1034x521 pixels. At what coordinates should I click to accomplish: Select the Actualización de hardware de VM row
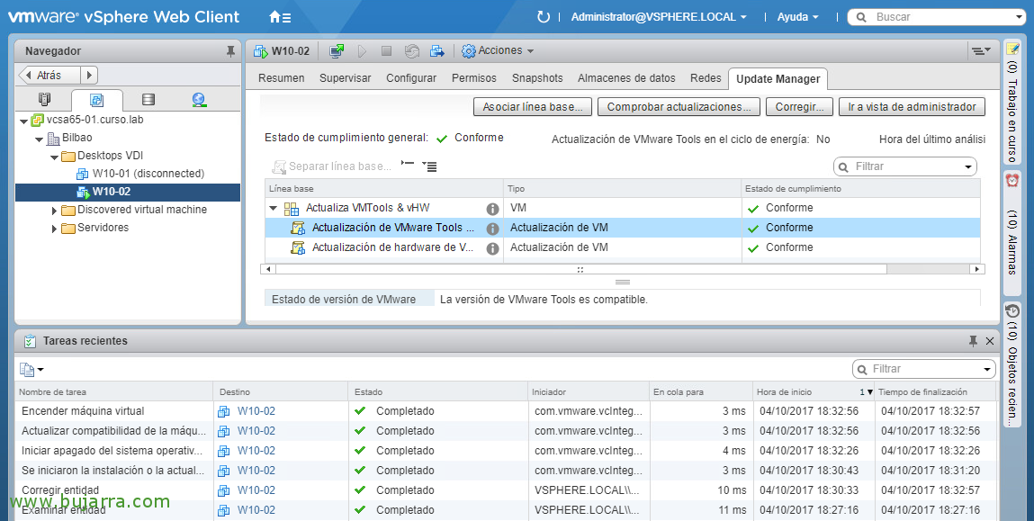pyautogui.click(x=623, y=248)
